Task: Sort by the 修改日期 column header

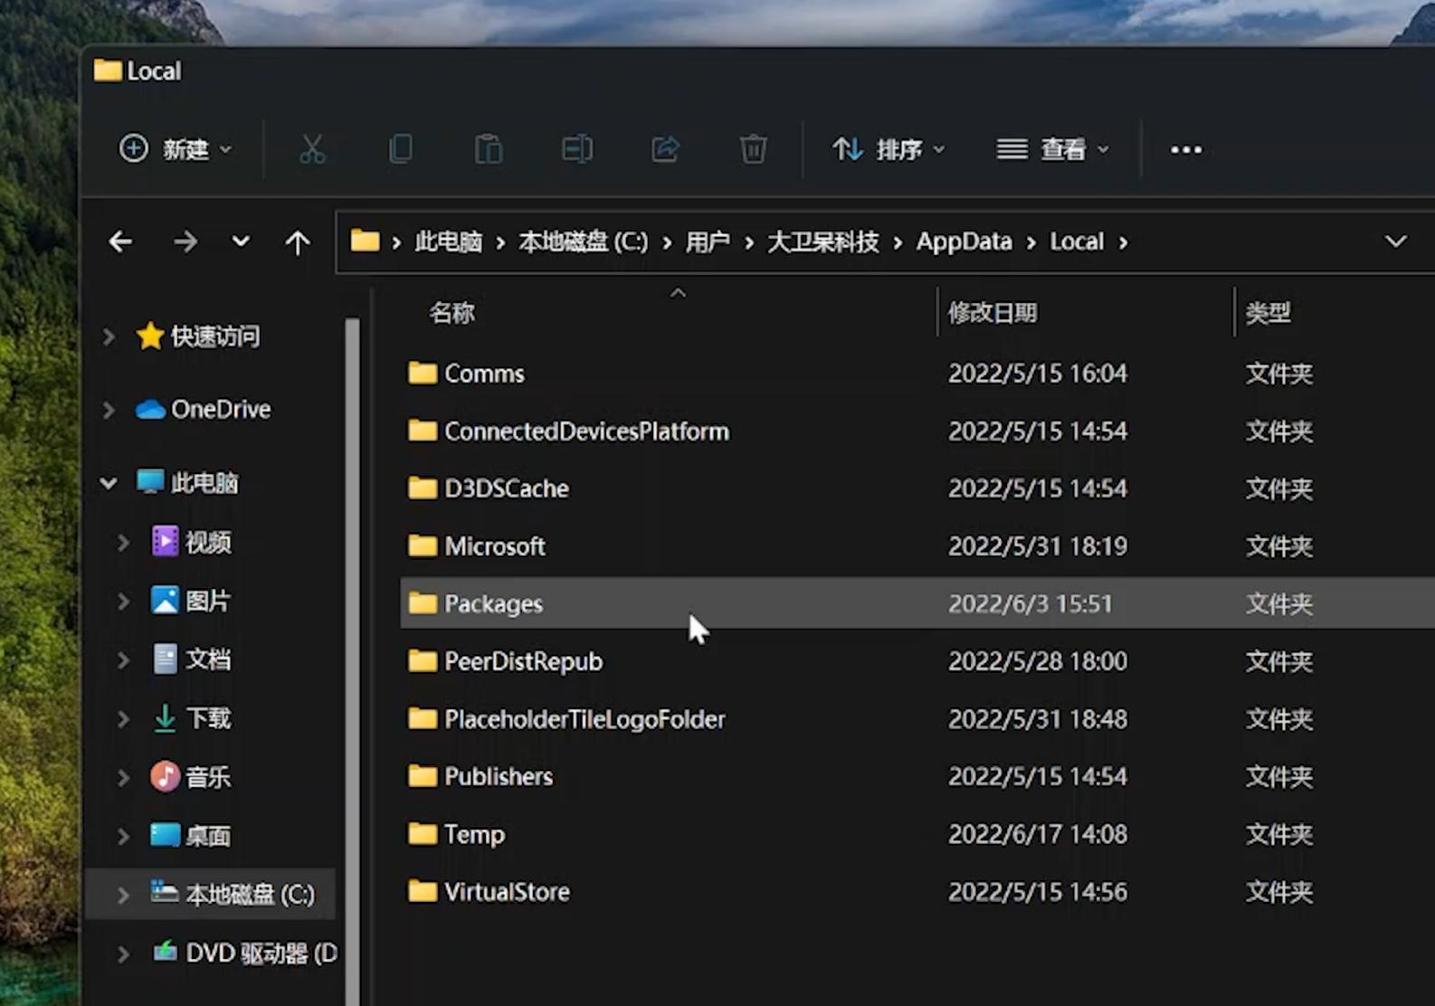Action: click(x=992, y=313)
